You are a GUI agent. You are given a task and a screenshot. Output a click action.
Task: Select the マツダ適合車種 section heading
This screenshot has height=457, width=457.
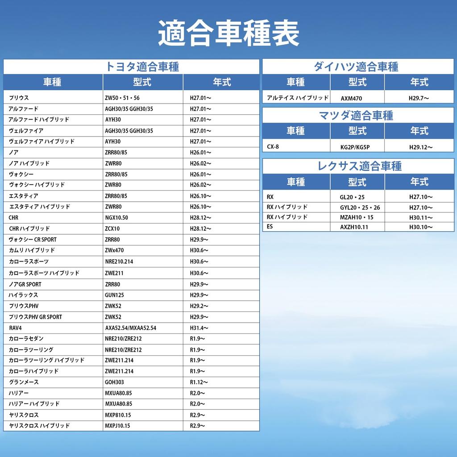tap(356, 116)
